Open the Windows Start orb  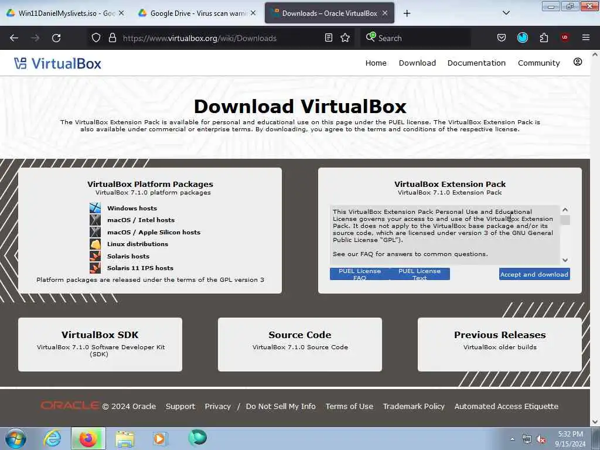tap(16, 438)
